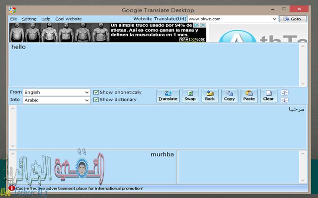Play source text audio speaker icon

pyautogui.click(x=284, y=92)
